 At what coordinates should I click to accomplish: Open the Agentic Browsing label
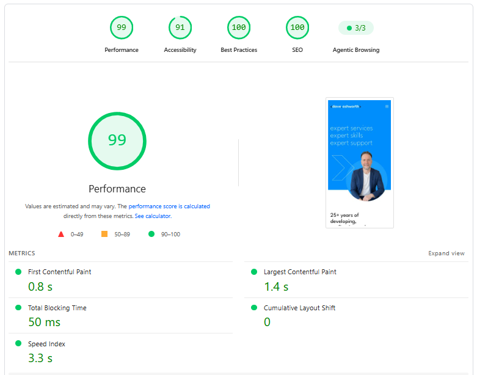pyautogui.click(x=356, y=50)
